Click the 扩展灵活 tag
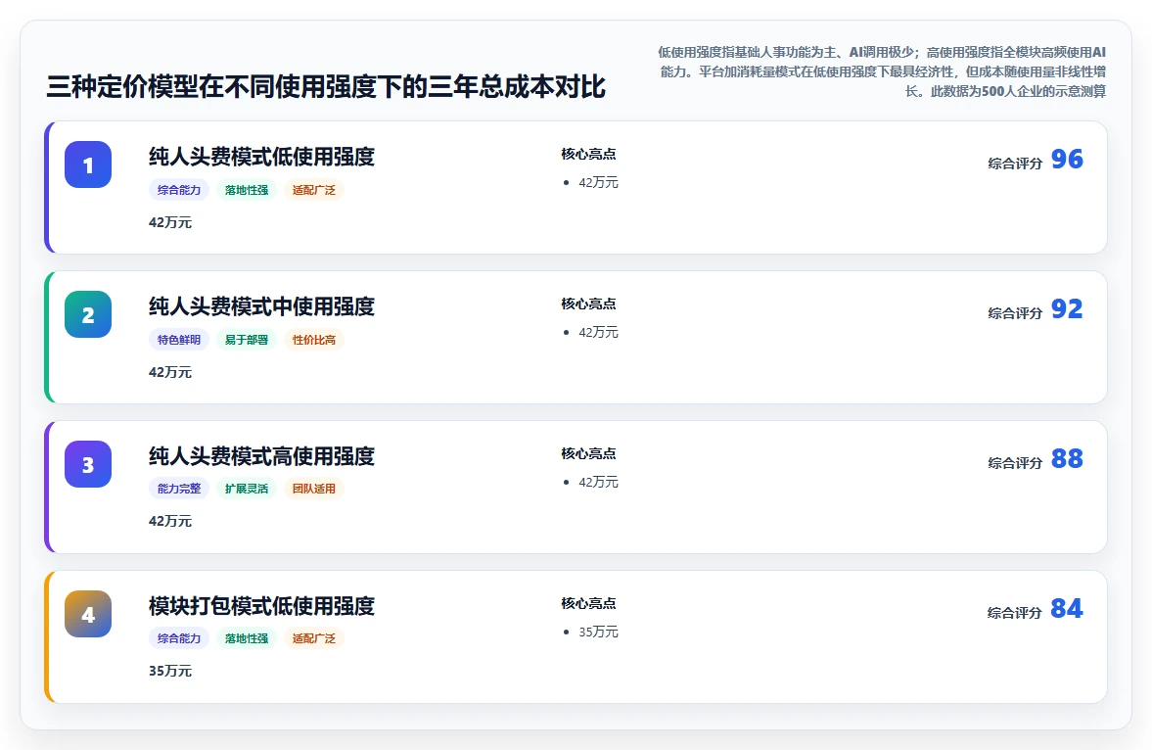 (x=246, y=489)
